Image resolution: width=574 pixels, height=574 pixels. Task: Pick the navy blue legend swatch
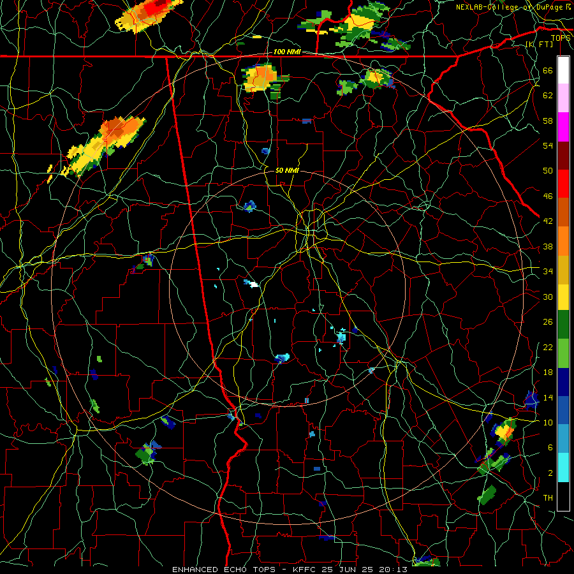[x=563, y=382]
